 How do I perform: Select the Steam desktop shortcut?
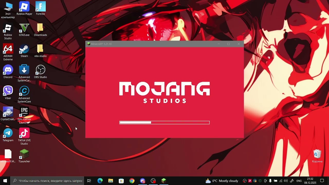pyautogui.click(x=24, y=51)
